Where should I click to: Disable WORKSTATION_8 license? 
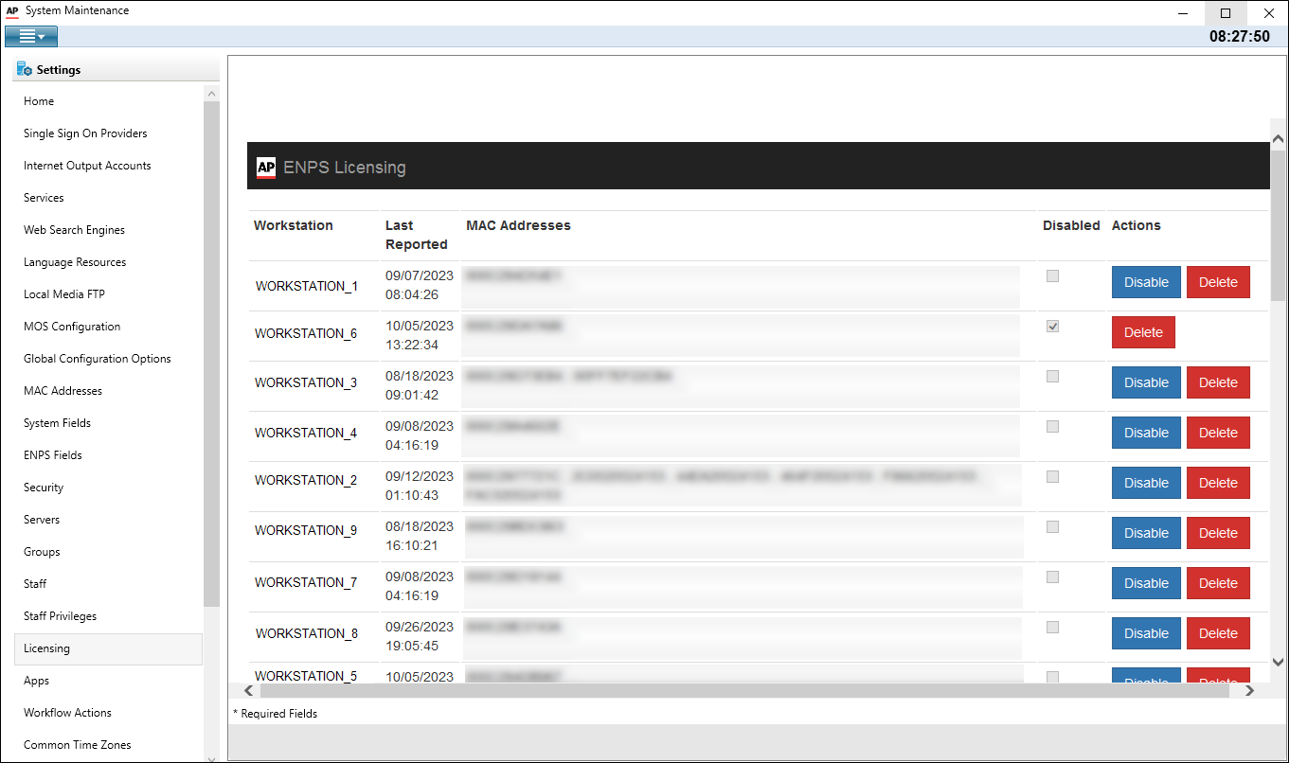pos(1146,633)
